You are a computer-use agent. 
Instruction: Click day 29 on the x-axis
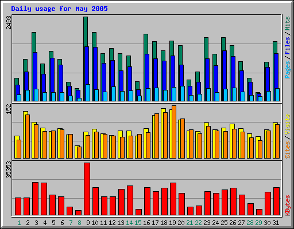(258, 223)
